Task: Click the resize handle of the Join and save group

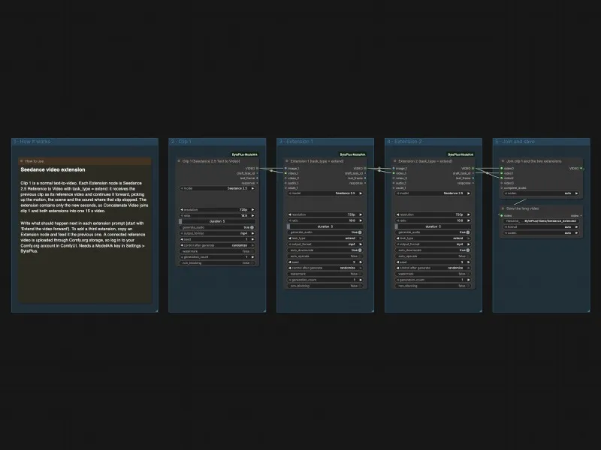Action: point(588,310)
